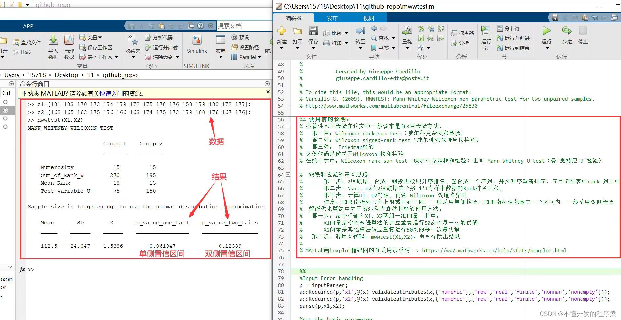
Task: Click the Run Section icon
Action: pyautogui.click(x=486, y=31)
